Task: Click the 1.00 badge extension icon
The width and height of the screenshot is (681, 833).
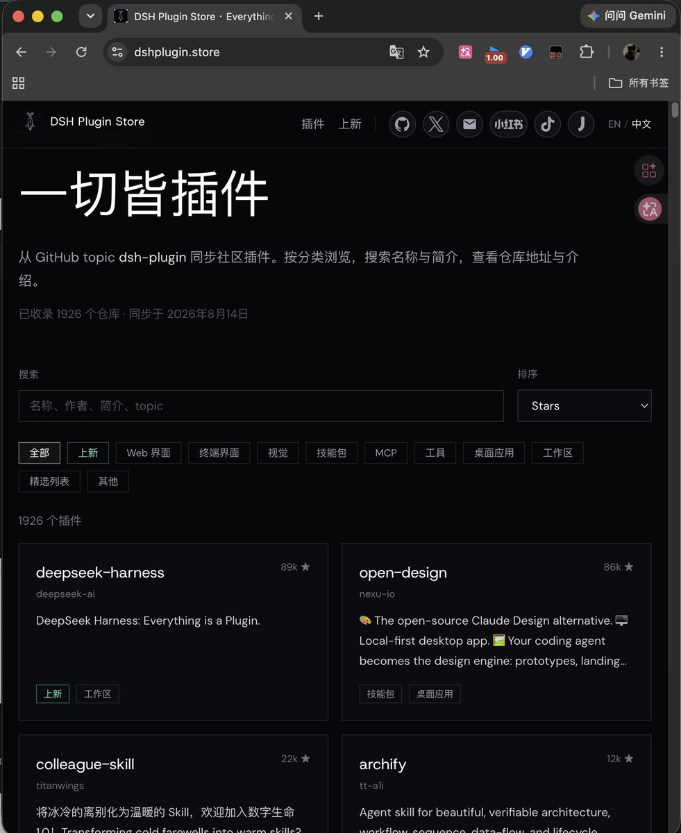Action: [x=495, y=53]
